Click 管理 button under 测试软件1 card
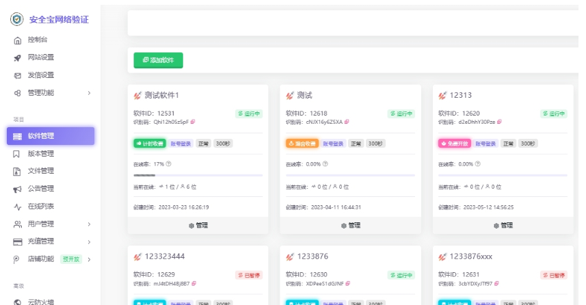Image resolution: width=586 pixels, height=305 pixels. point(198,225)
